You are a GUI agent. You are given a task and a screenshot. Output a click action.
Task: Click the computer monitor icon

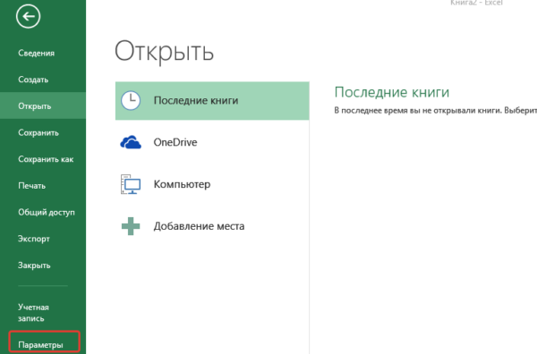point(131,184)
